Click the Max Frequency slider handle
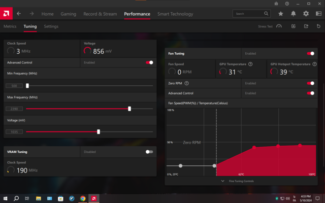Image resolution: width=325 pixels, height=203 pixels. tap(129, 109)
